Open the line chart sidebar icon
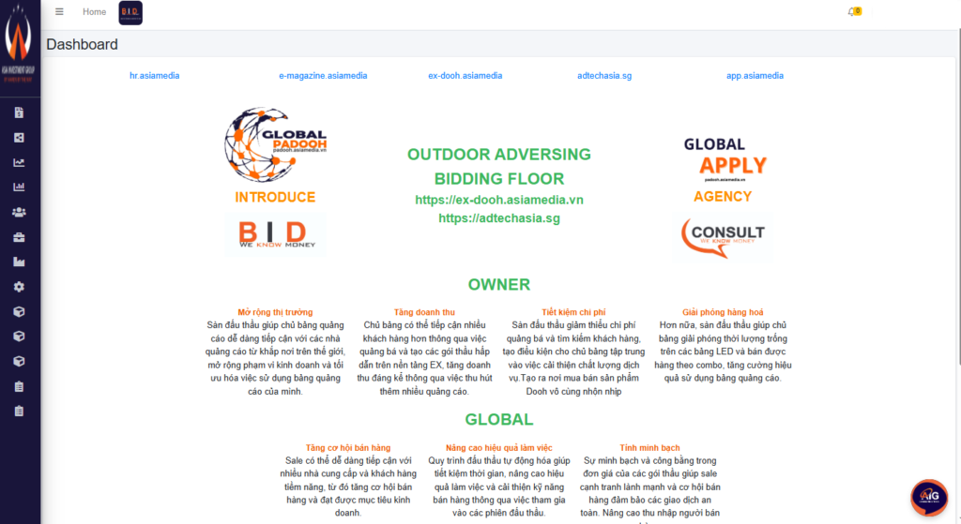This screenshot has width=961, height=524. [x=19, y=162]
